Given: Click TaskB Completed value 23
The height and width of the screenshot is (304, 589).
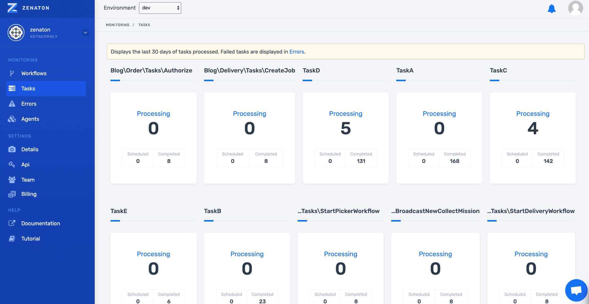Looking at the screenshot, I should tap(262, 301).
